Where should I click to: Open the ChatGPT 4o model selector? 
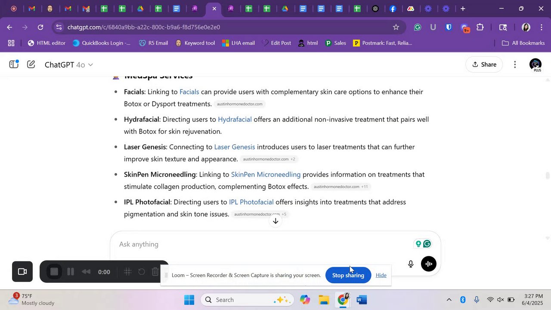(x=69, y=65)
